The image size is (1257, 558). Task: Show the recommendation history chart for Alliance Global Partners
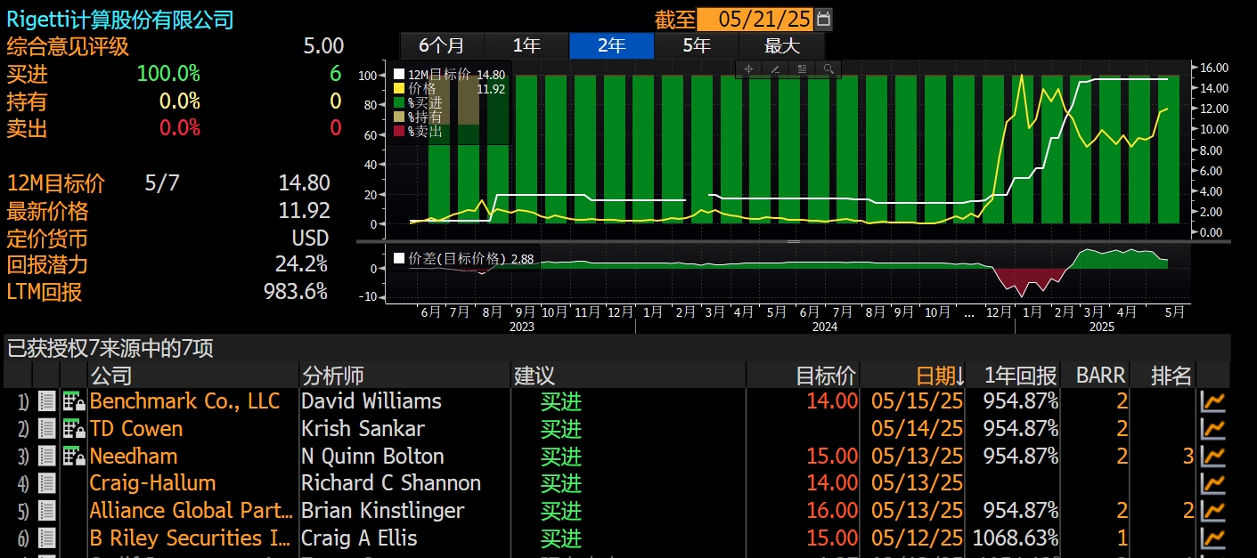(1213, 512)
